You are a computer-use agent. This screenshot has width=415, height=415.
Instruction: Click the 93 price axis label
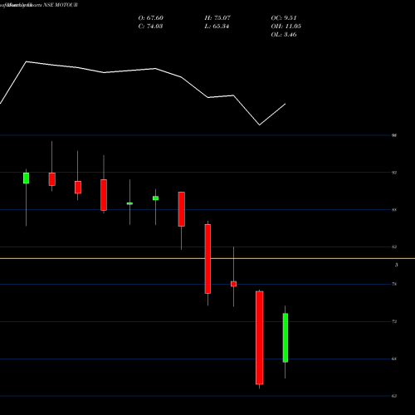click(x=394, y=173)
